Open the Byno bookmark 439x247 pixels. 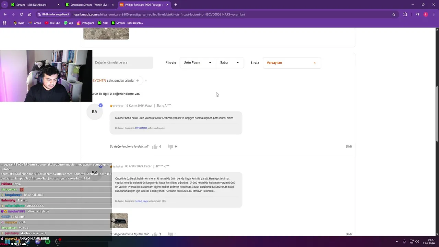pyautogui.click(x=19, y=23)
